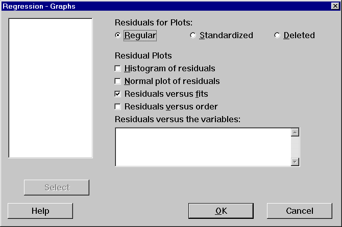Click inside Residuals versus the variables box
Image resolution: width=342 pixels, height=227 pixels.
click(203, 147)
